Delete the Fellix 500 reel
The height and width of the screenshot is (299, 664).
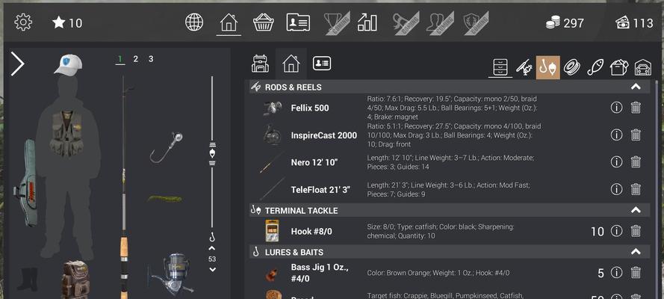[636, 108]
